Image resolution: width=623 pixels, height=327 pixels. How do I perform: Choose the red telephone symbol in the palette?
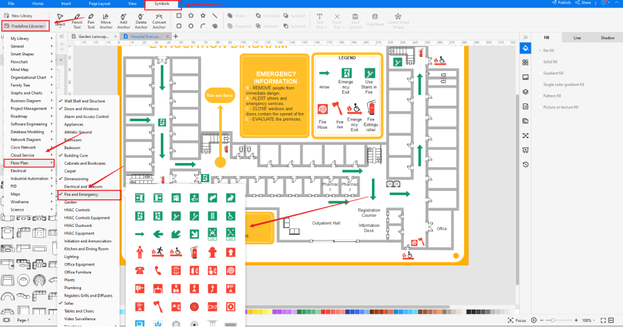(140, 270)
